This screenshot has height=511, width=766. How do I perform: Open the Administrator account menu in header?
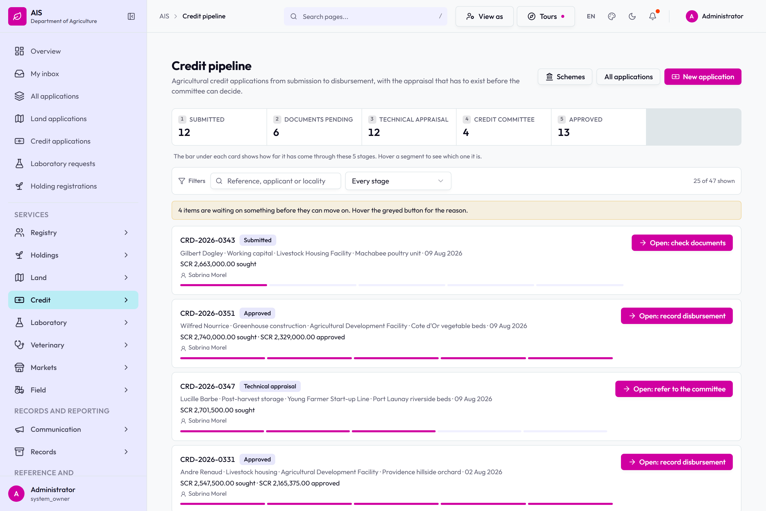714,16
